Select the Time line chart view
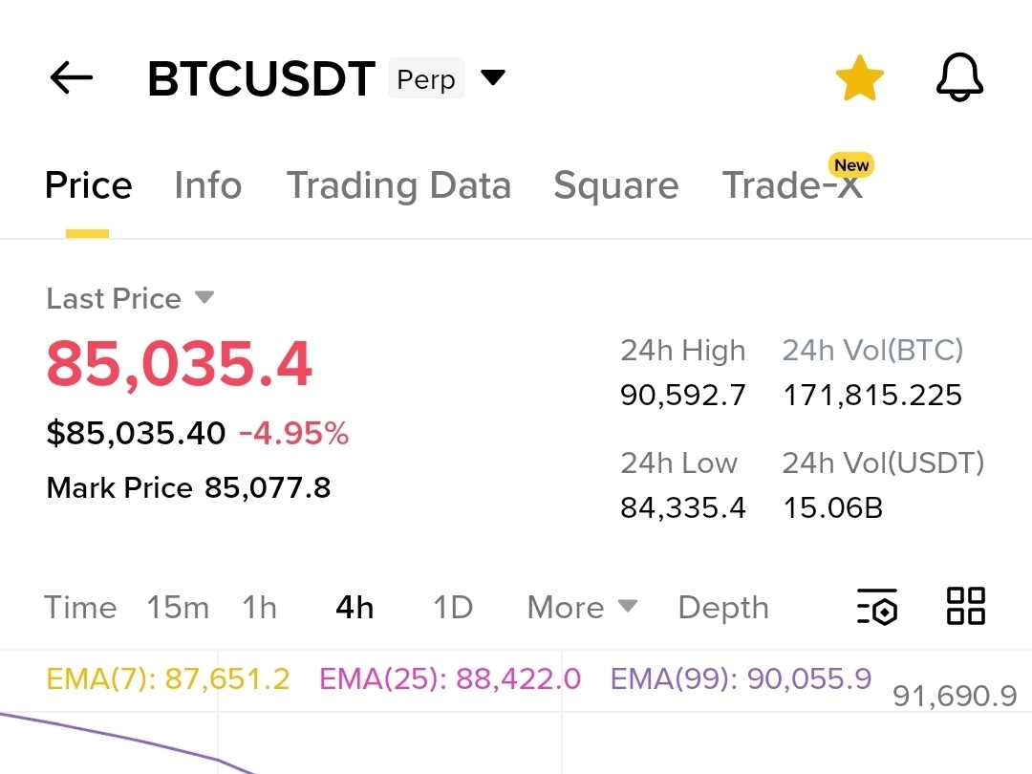The height and width of the screenshot is (774, 1032). [x=80, y=607]
